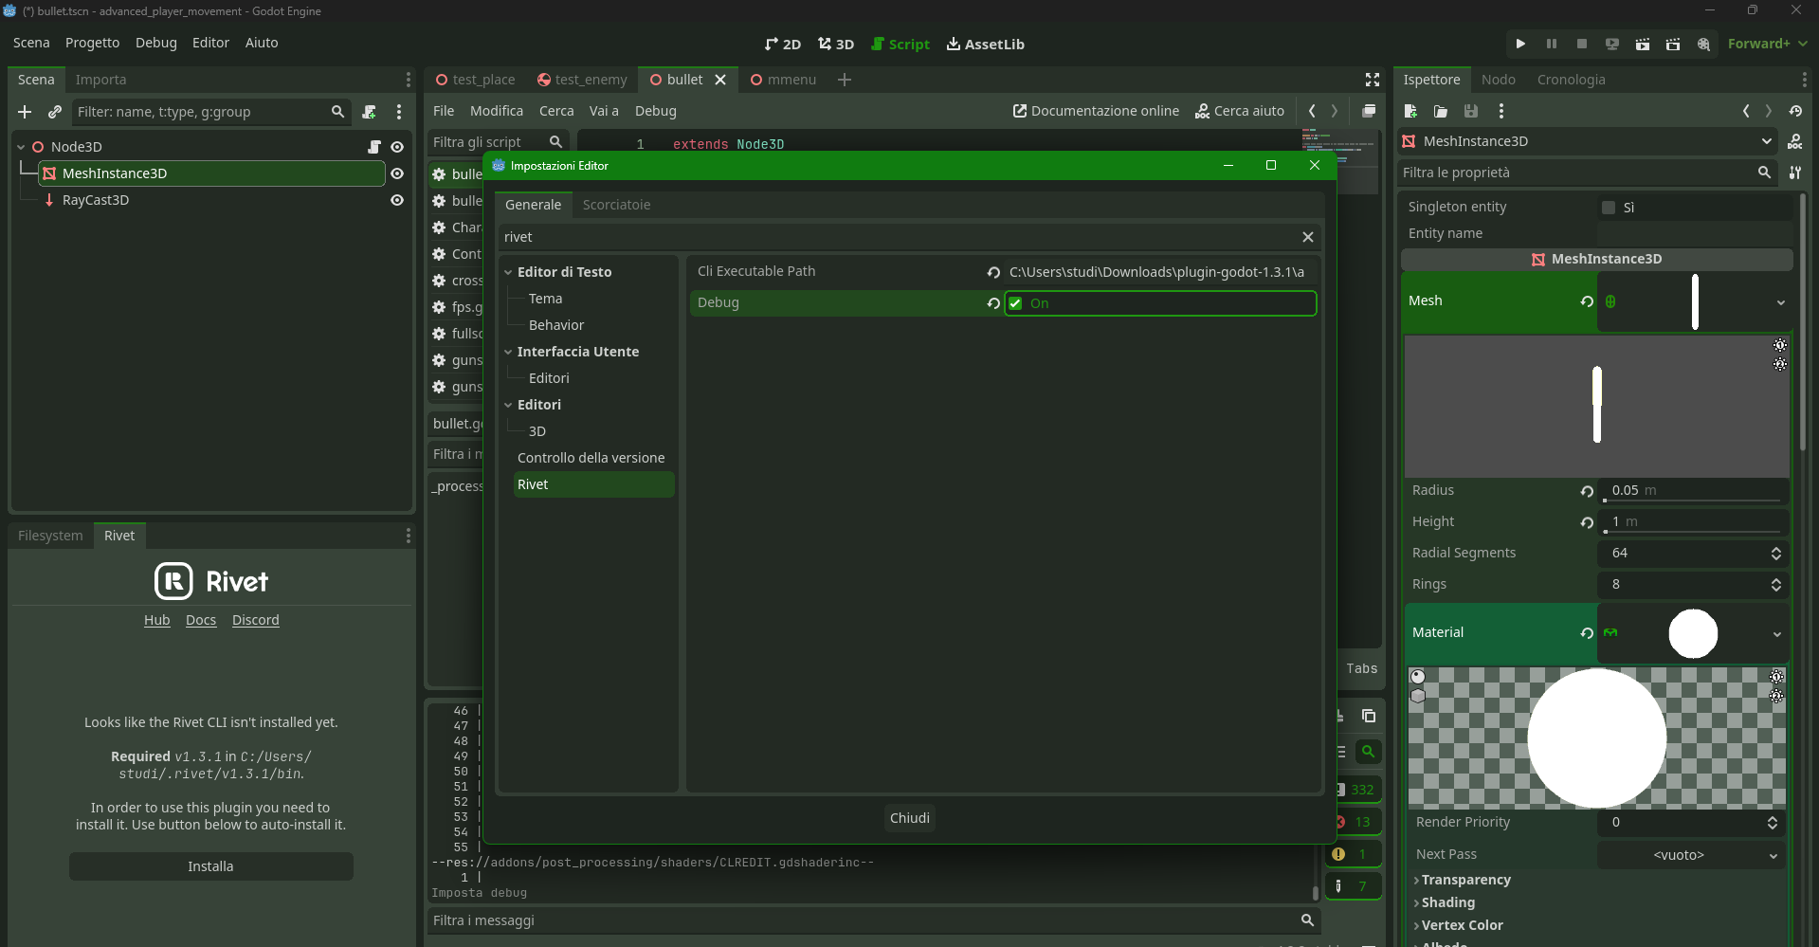The height and width of the screenshot is (947, 1819).
Task: Open the Progetto menu
Action: point(92,43)
